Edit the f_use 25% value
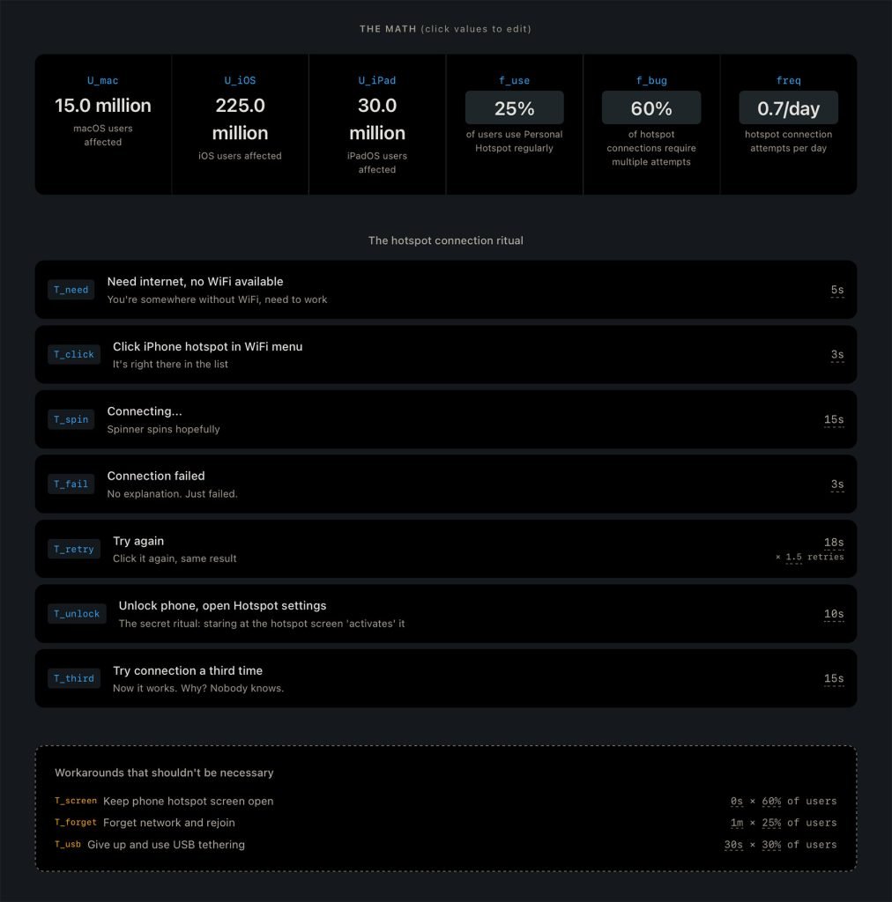This screenshot has height=902, width=892. click(514, 108)
